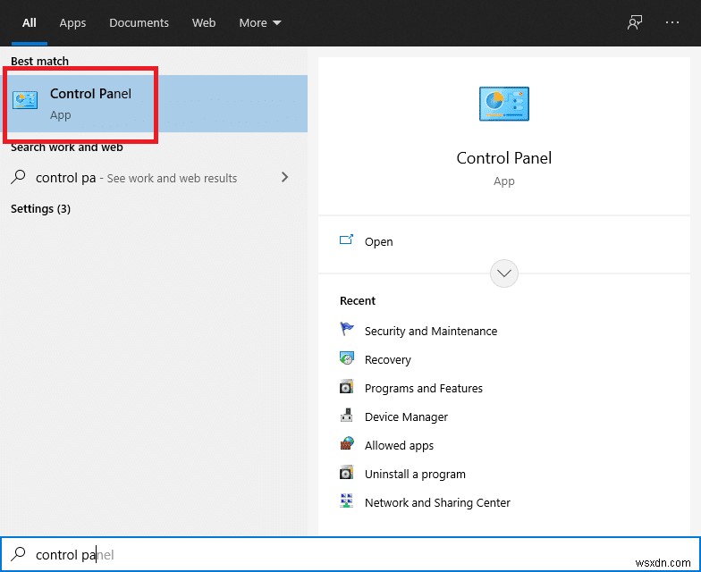The width and height of the screenshot is (701, 572).
Task: Click the search magnifier icon in search box
Action: [18, 554]
